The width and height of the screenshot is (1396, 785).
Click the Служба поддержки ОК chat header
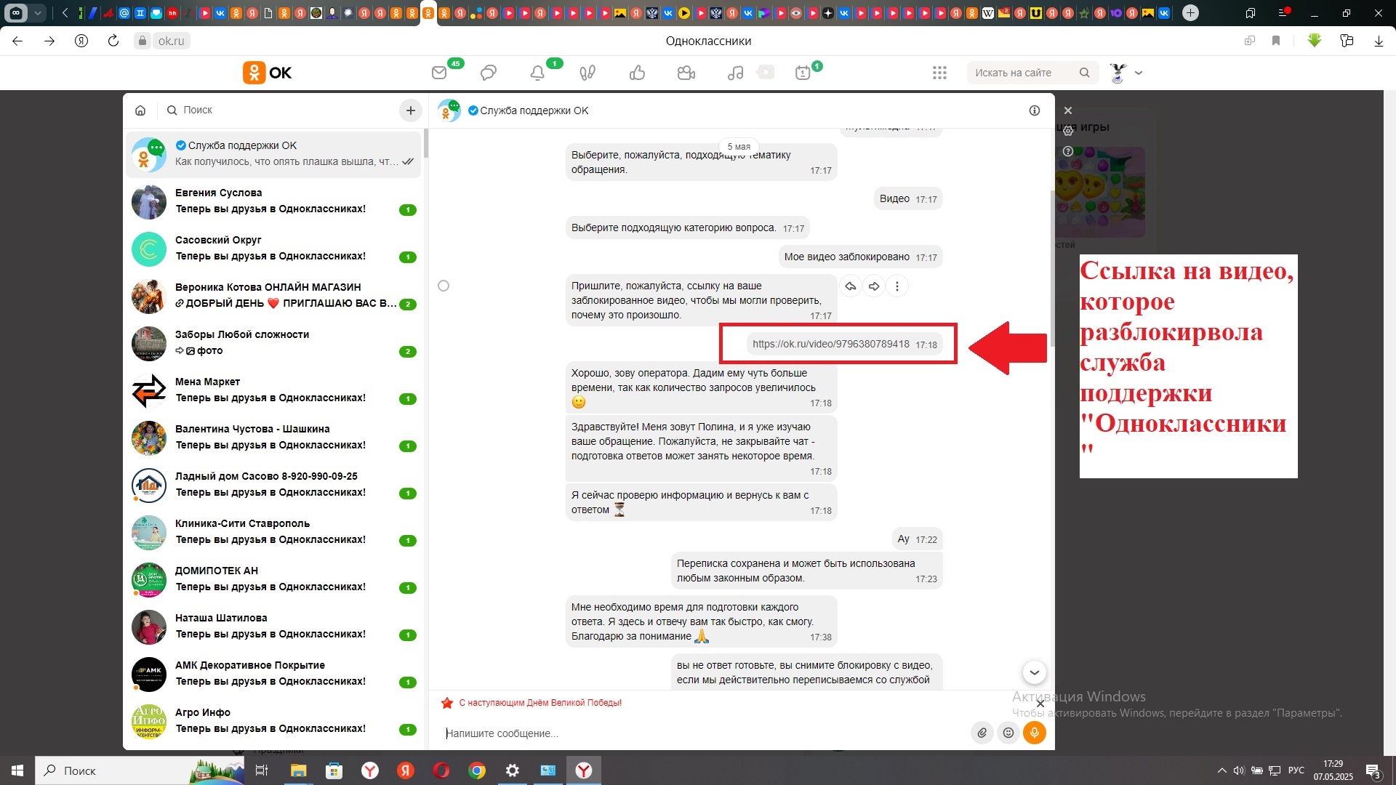pyautogui.click(x=534, y=110)
